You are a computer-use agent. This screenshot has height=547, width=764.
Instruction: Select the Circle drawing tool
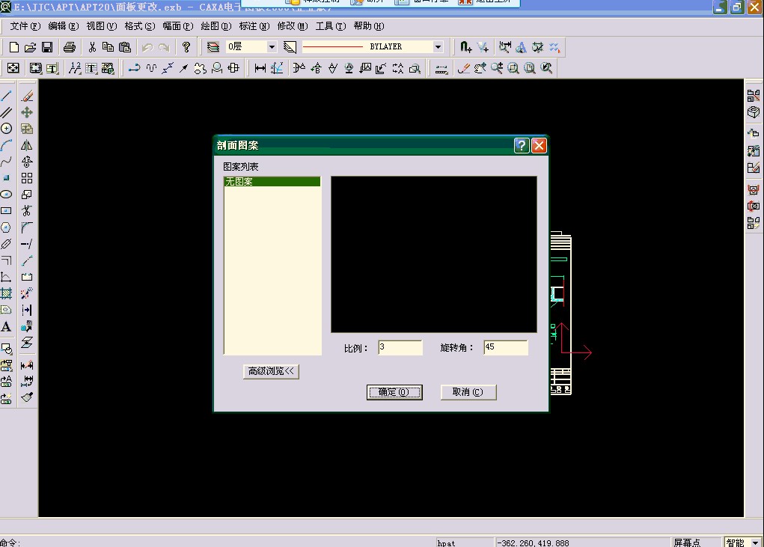6,129
